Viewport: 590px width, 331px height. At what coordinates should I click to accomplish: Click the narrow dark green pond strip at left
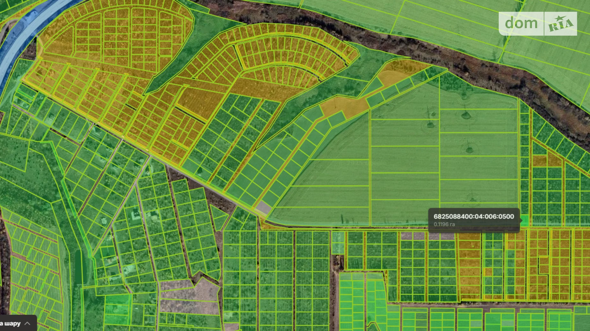(78, 264)
